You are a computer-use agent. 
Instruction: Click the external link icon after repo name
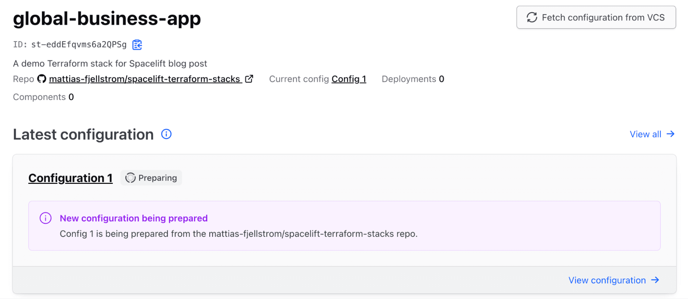click(x=249, y=79)
